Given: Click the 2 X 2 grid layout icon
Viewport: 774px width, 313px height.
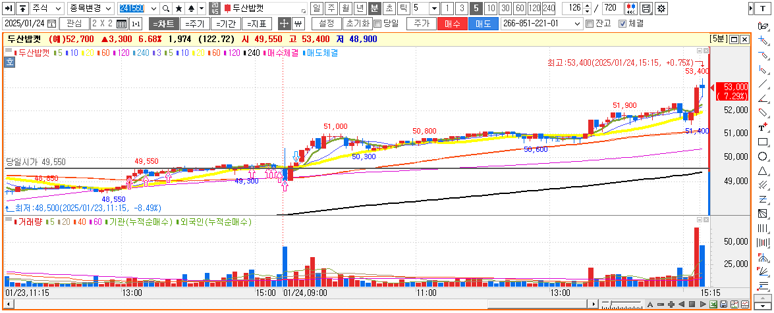Looking at the screenshot, I should [x=121, y=24].
